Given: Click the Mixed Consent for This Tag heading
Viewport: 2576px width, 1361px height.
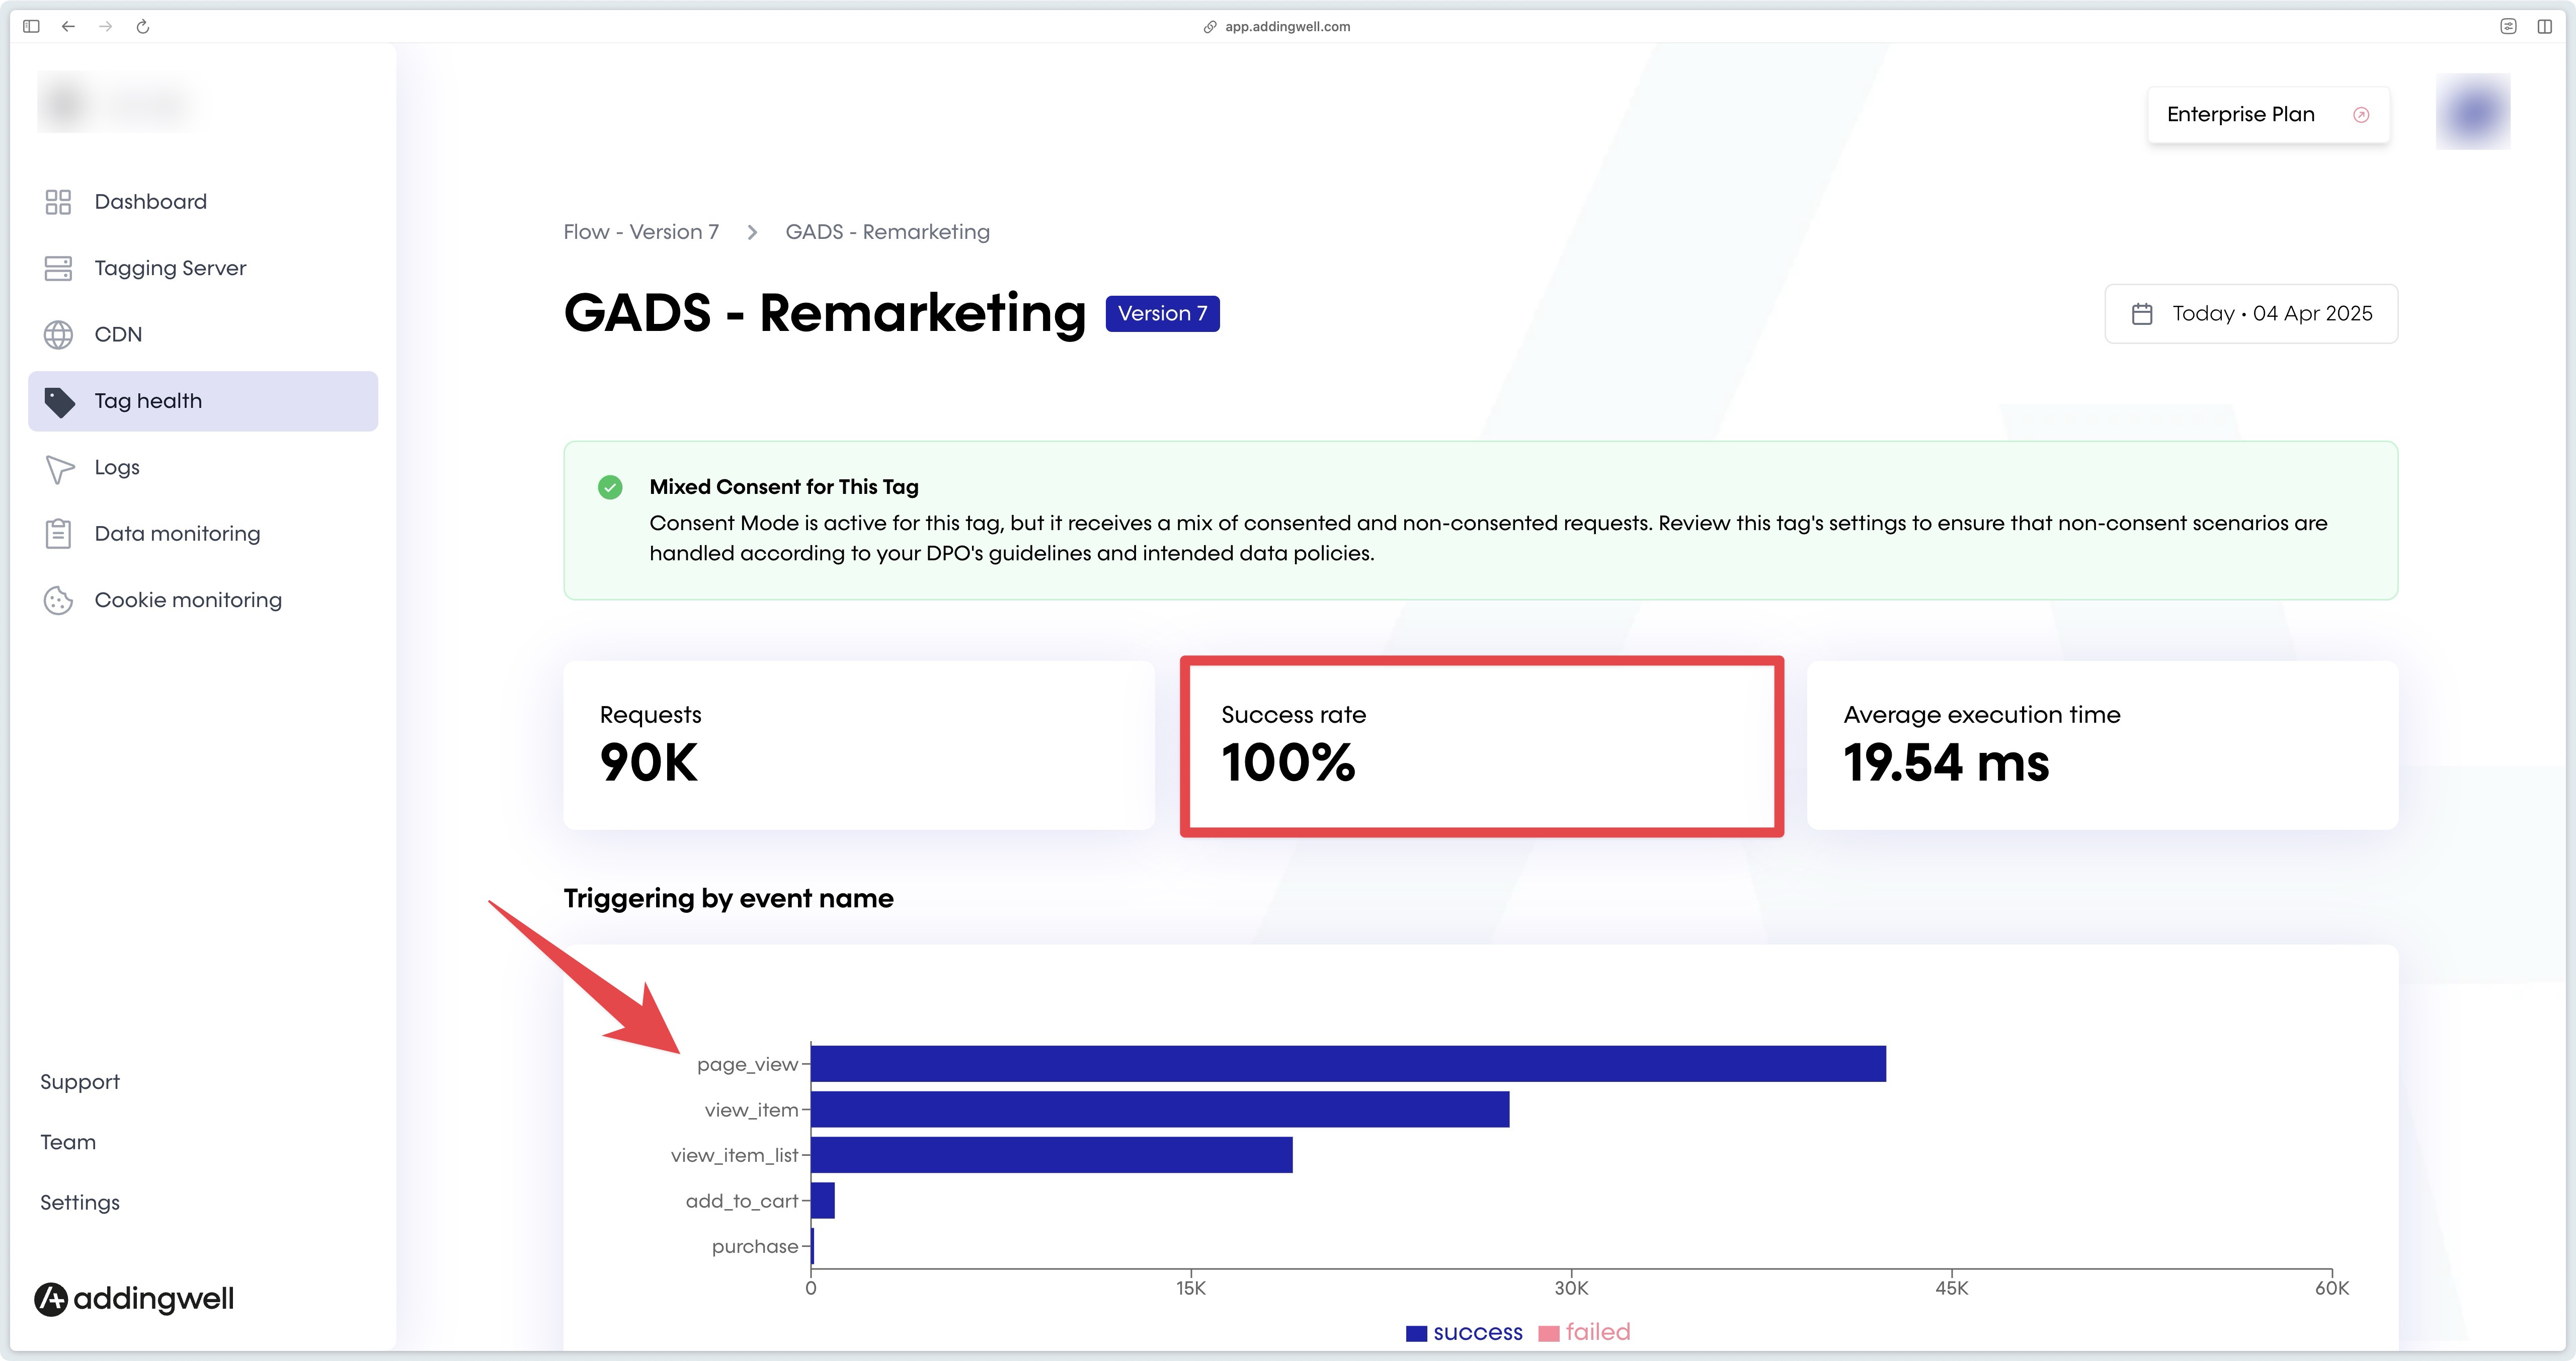Looking at the screenshot, I should click(784, 487).
